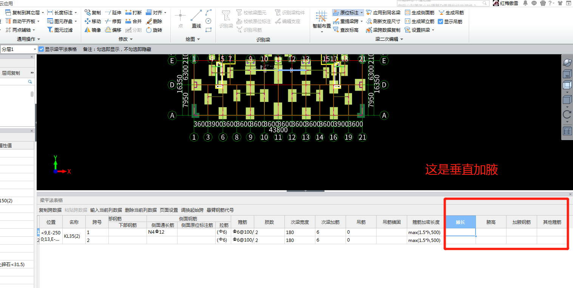This screenshot has width=573, height=288.
Task: Click 删除当前列数据 button
Action: (x=141, y=210)
